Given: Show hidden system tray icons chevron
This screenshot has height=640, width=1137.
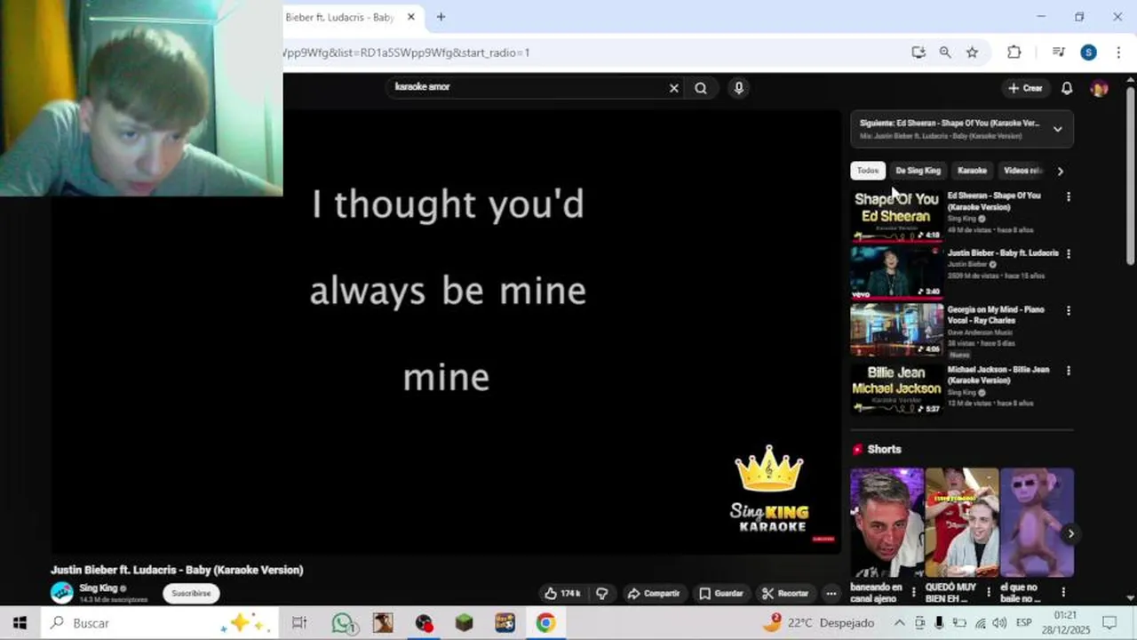Looking at the screenshot, I should 899,623.
